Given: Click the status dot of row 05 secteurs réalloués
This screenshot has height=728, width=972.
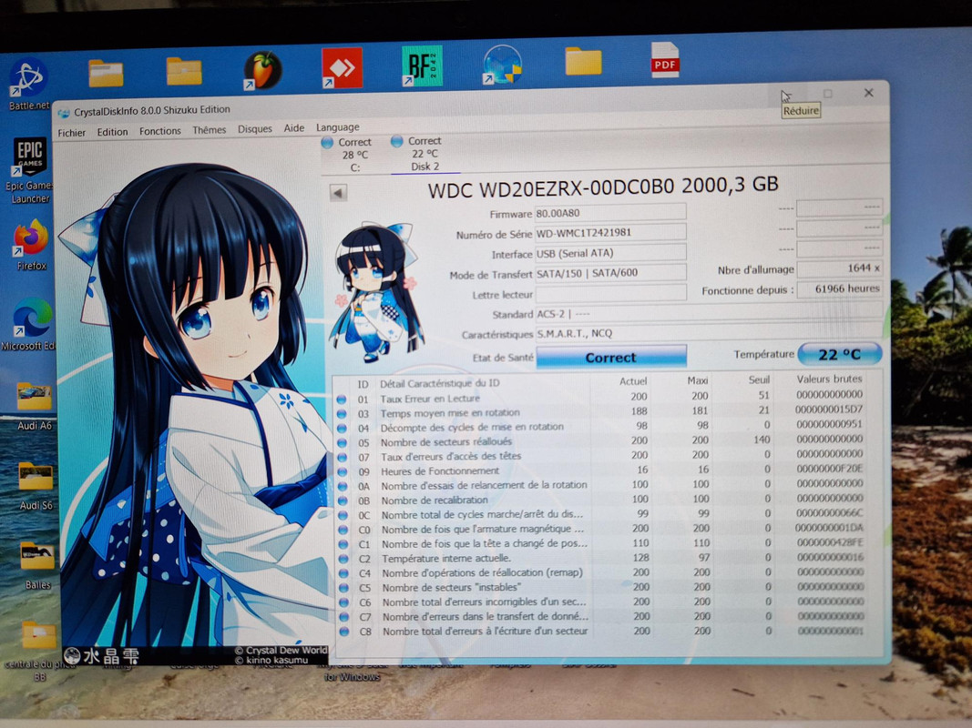Looking at the screenshot, I should point(341,442).
